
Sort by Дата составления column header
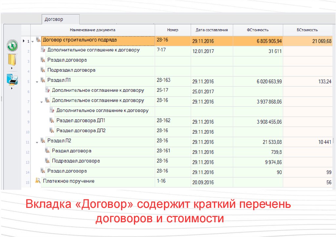click(x=212, y=30)
